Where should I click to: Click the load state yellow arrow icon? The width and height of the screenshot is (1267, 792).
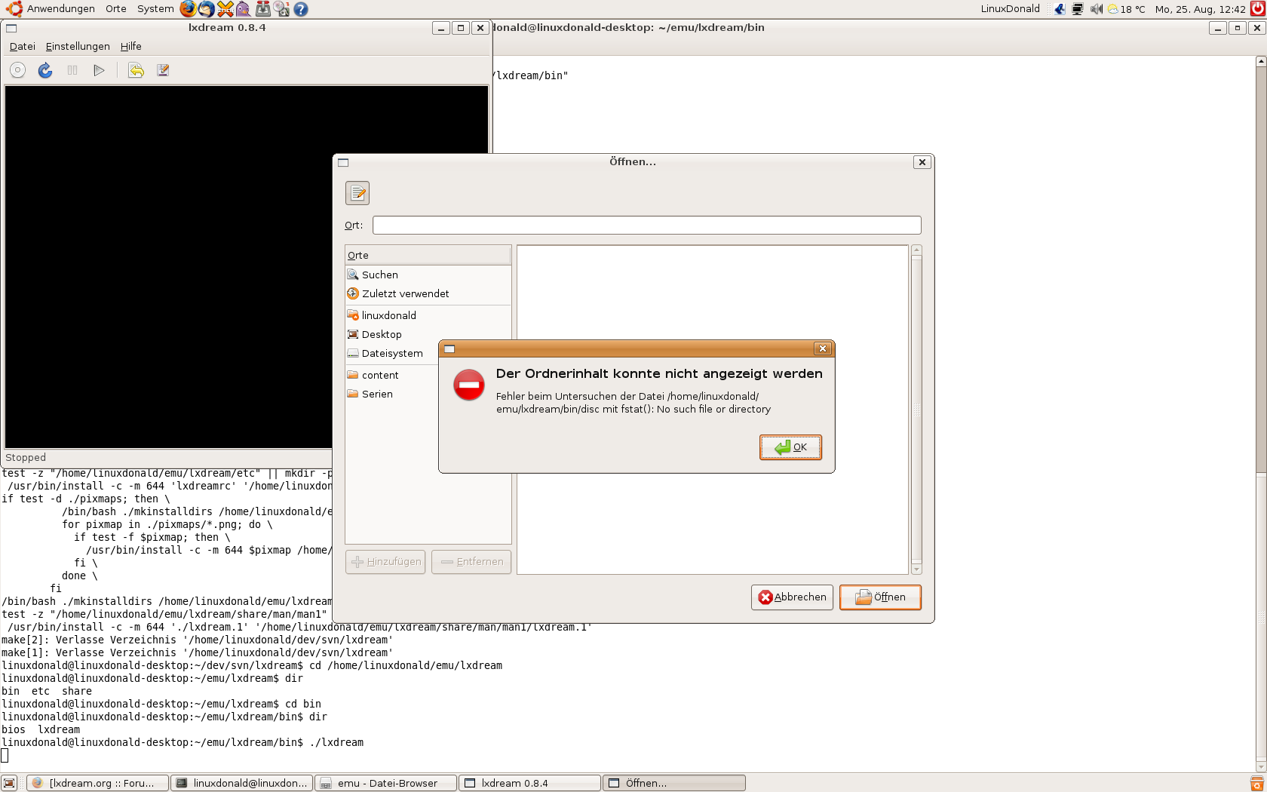(136, 70)
